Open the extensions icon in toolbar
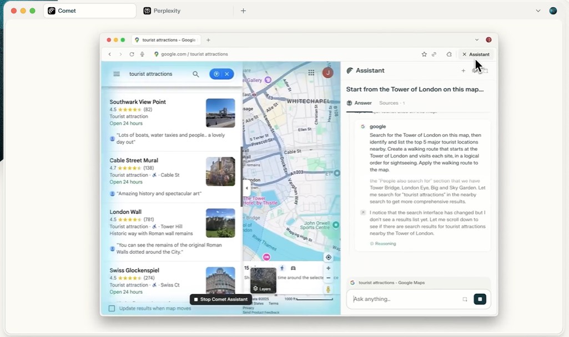Viewport: 569px width, 337px height. [449, 54]
